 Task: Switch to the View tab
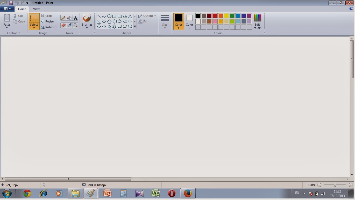point(36,9)
